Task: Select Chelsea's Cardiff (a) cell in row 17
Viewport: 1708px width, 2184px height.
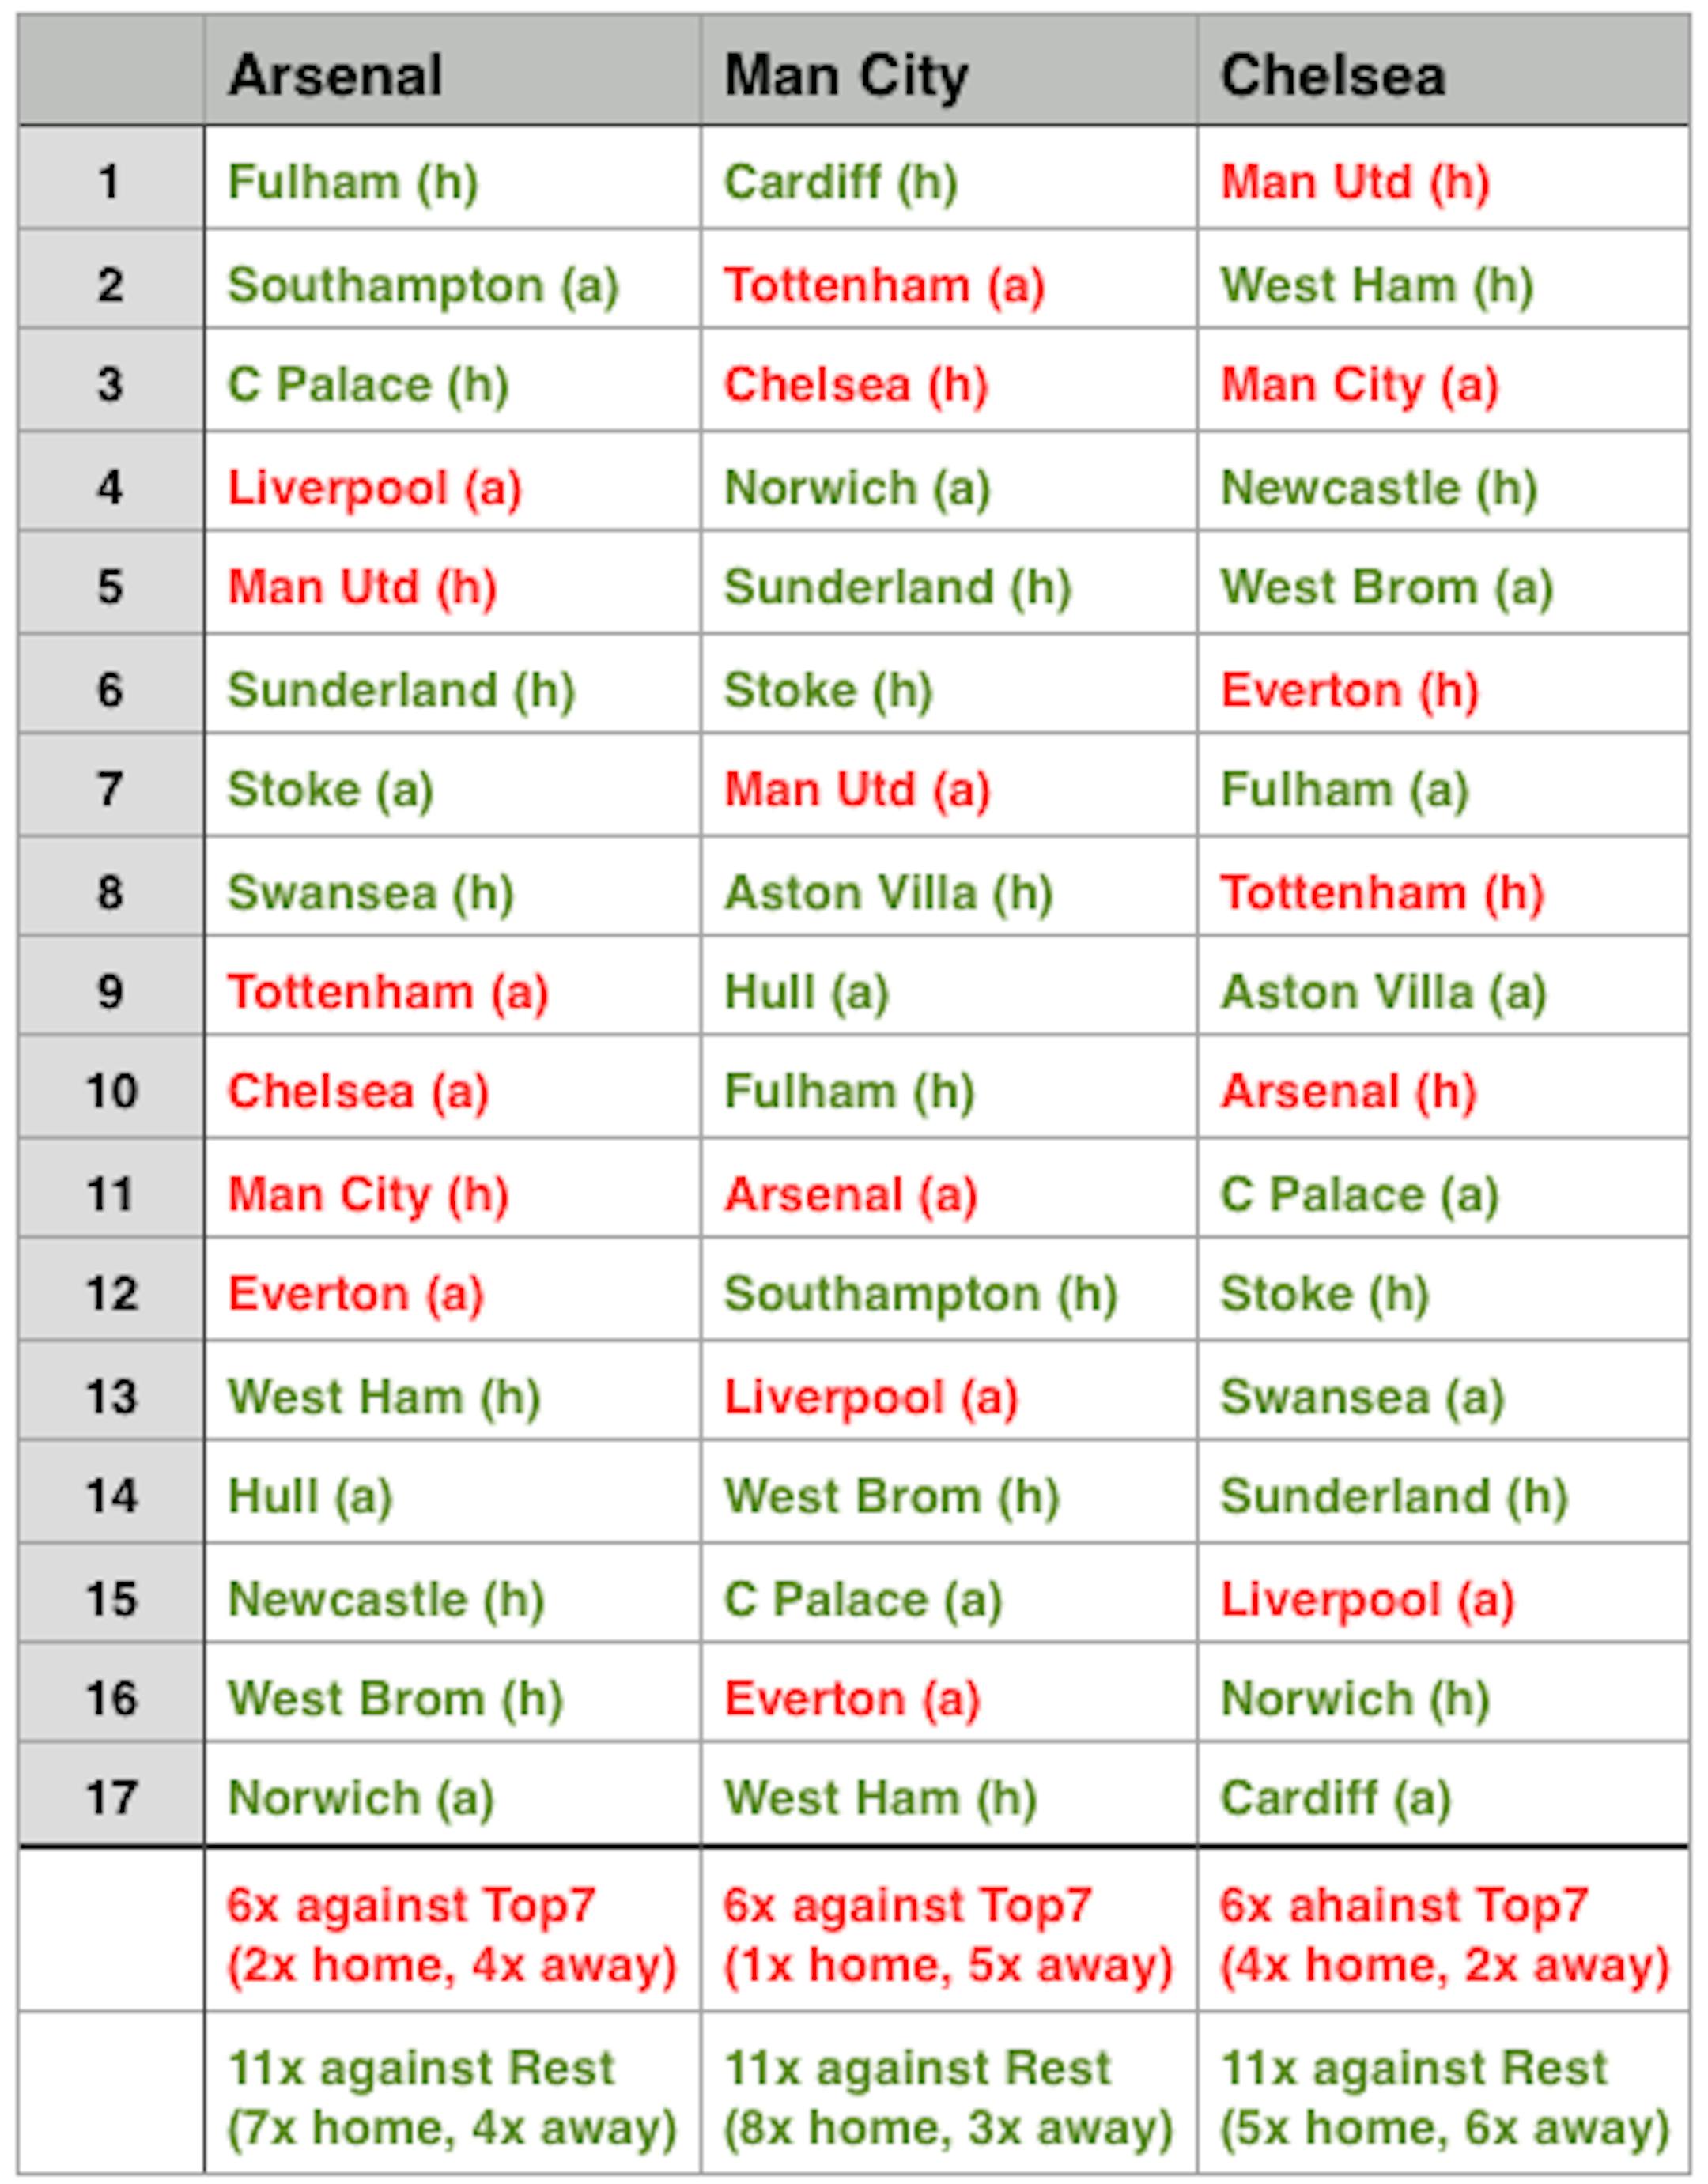Action: tap(1335, 1797)
